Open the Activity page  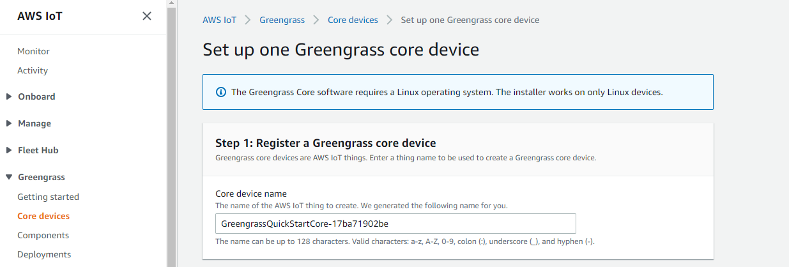(33, 70)
